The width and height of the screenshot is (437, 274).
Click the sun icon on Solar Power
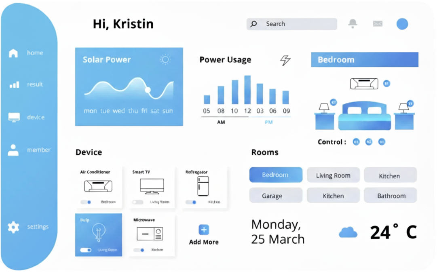click(x=165, y=60)
